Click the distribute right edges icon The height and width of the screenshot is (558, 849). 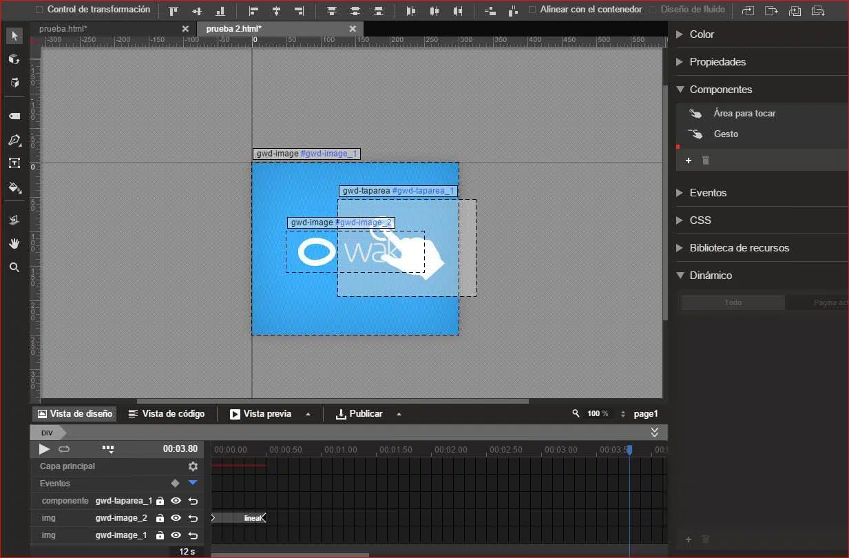tap(458, 11)
